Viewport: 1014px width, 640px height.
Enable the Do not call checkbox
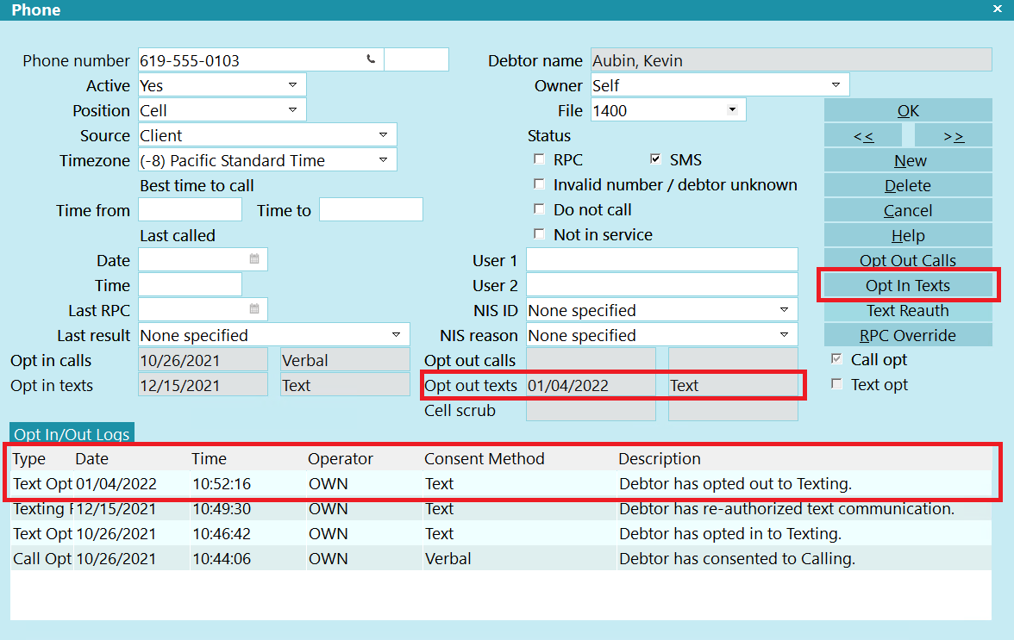(539, 209)
